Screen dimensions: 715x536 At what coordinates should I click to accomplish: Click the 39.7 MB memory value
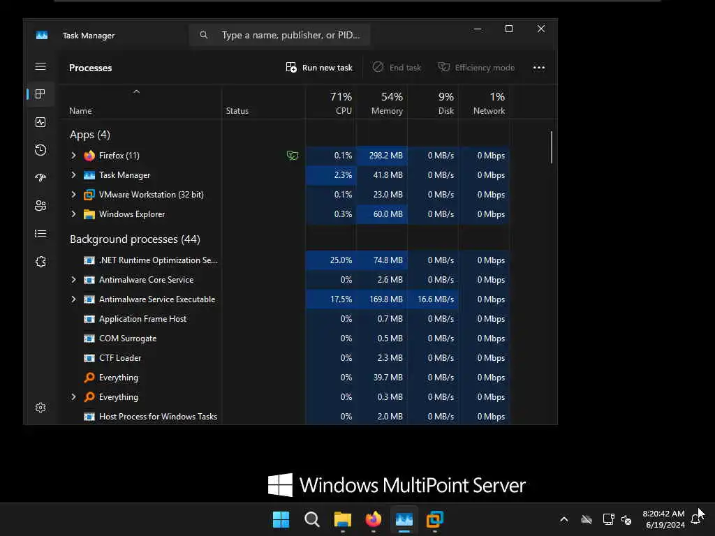tap(388, 378)
